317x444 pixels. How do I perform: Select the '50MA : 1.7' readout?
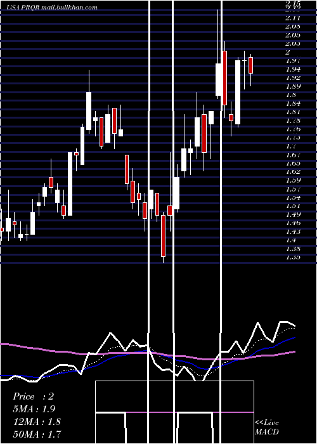pyautogui.click(x=37, y=434)
